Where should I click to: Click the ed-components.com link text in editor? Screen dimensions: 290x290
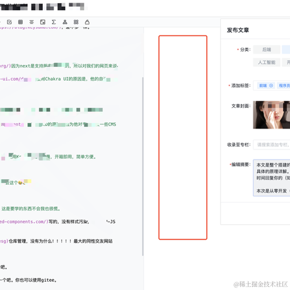(24, 221)
